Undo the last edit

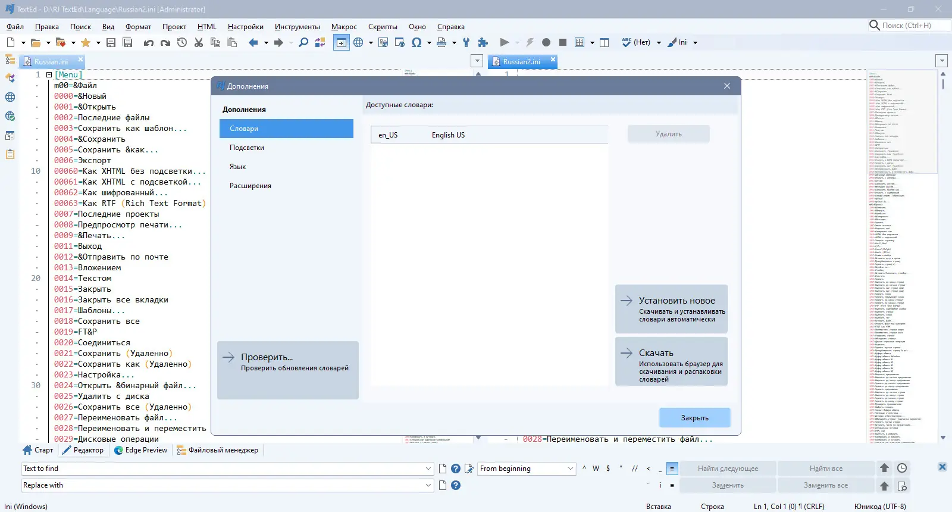(149, 42)
